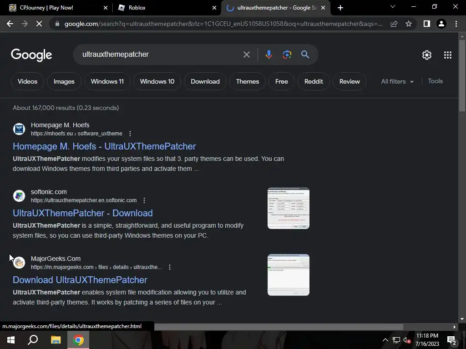Share this page from the address bar
This screenshot has width=466, height=349.
(x=394, y=24)
